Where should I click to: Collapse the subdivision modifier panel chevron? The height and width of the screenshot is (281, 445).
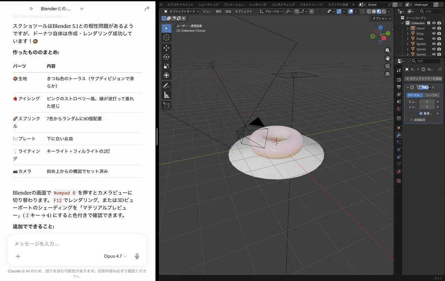click(x=408, y=87)
